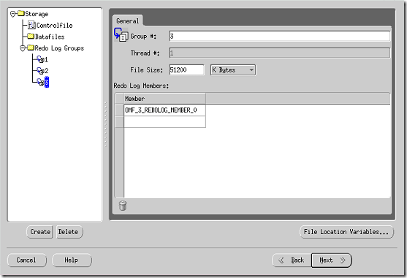This screenshot has width=407, height=278.
Task: Click the row header of OMF_3_REDOLOG_MEMBER_0
Action: 119,110
